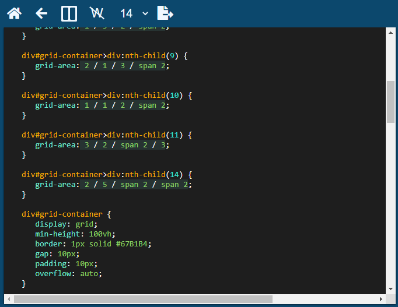
Task: Click the selector line with nth-child(14)
Action: pos(107,175)
